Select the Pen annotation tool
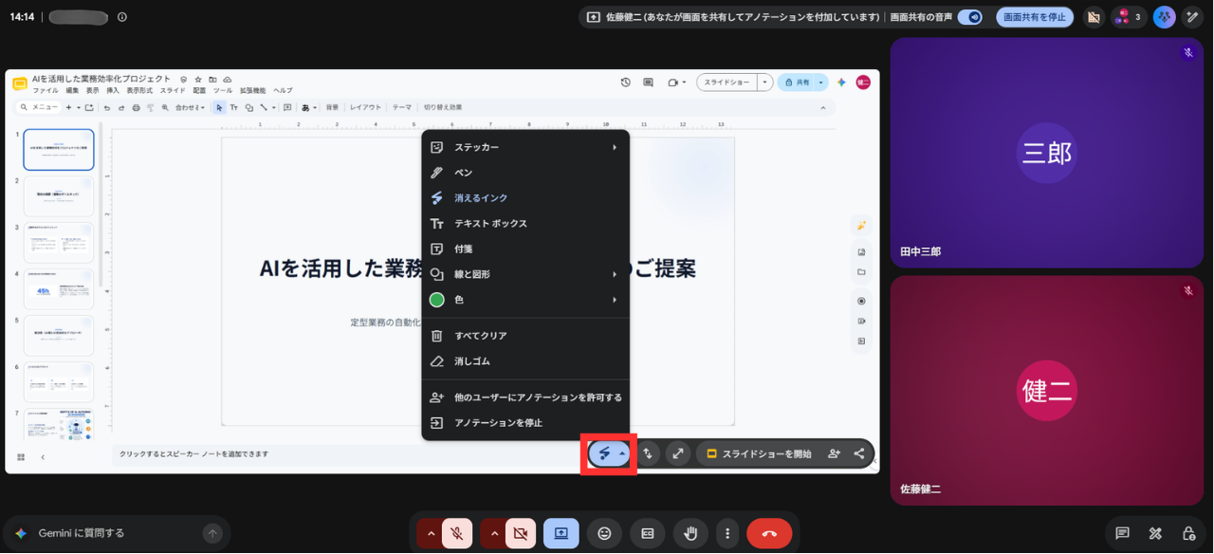 click(x=525, y=173)
